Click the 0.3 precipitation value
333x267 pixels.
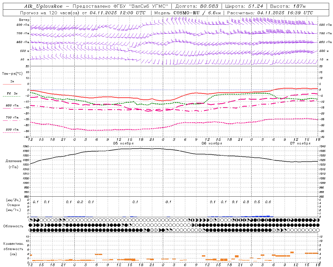click(246, 202)
